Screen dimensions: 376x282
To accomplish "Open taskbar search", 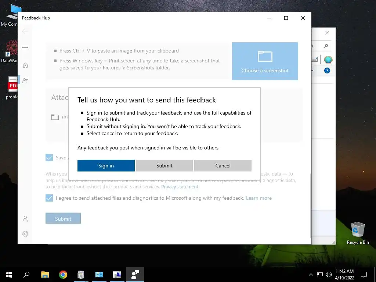I will [26, 275].
